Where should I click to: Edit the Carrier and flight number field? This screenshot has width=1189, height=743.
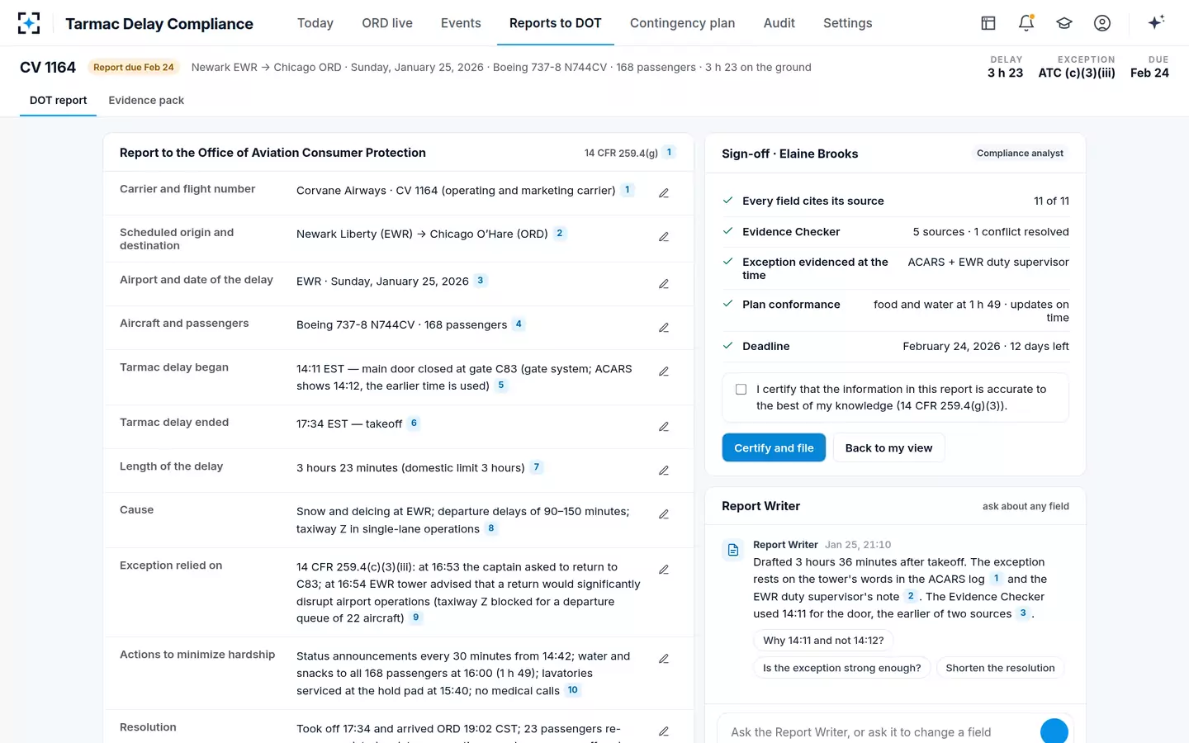[664, 193]
